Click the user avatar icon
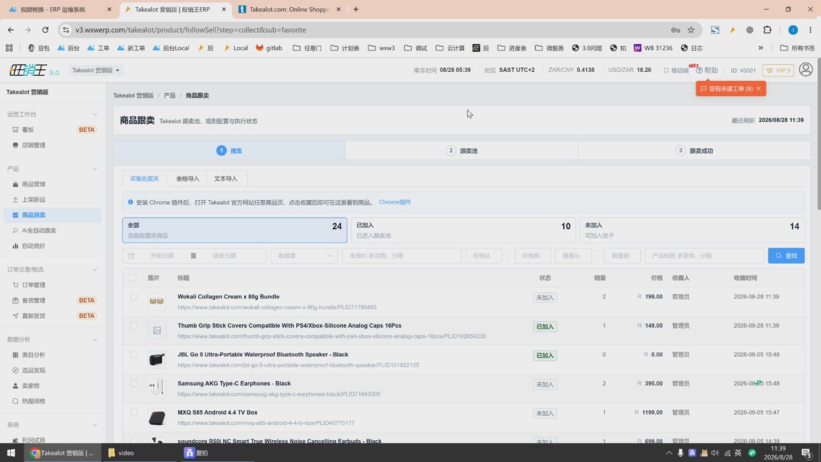Image resolution: width=821 pixels, height=462 pixels. [x=806, y=70]
